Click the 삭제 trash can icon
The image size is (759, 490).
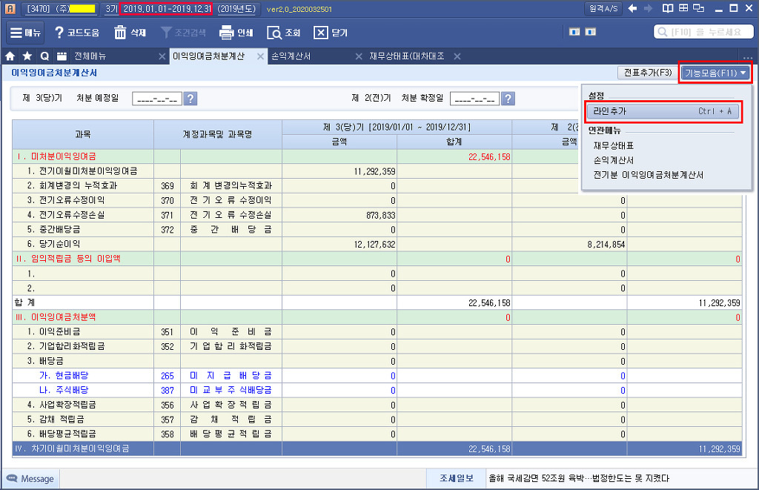pos(120,33)
